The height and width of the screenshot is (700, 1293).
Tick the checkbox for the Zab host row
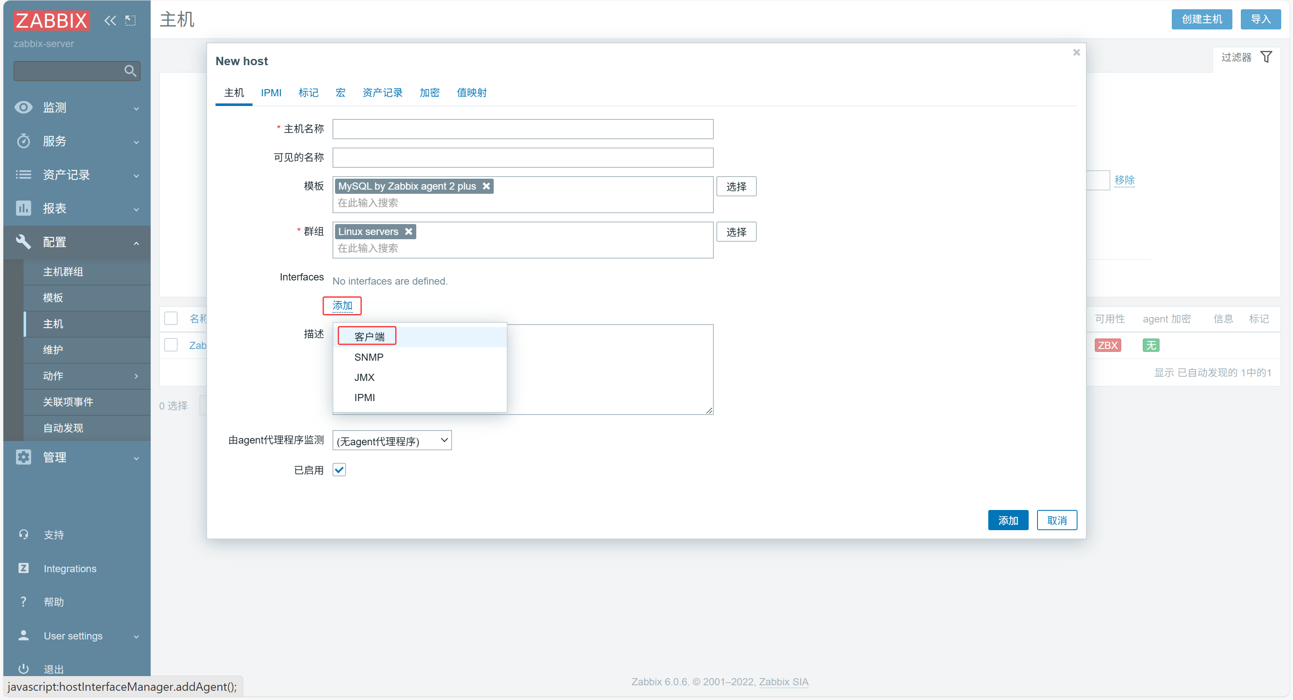pos(171,345)
